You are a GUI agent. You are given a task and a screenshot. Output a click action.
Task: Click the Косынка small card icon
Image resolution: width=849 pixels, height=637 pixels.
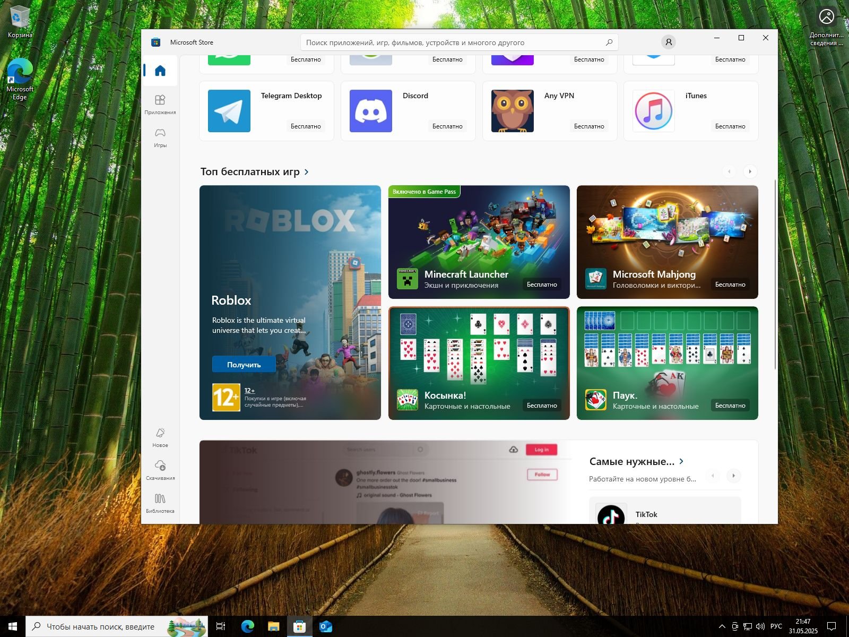(408, 400)
